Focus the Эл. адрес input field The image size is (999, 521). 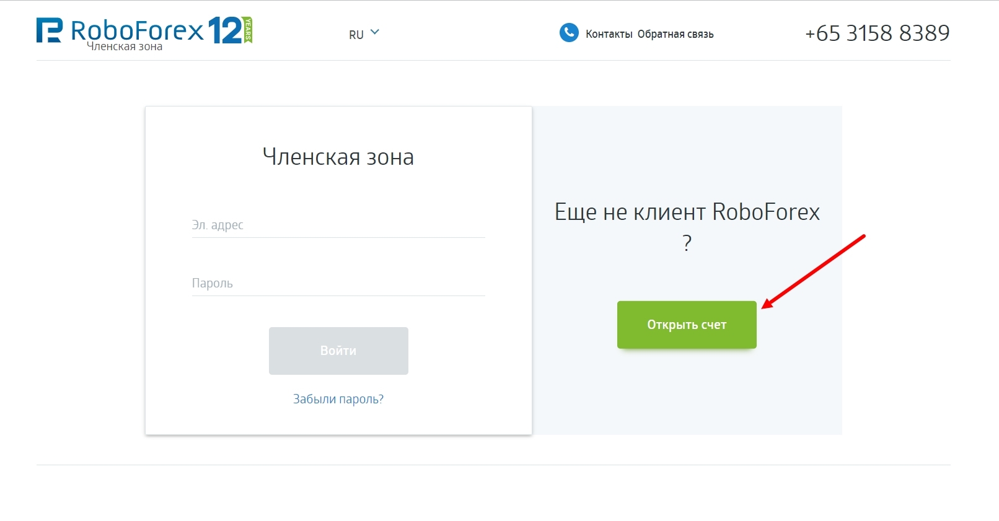[338, 225]
